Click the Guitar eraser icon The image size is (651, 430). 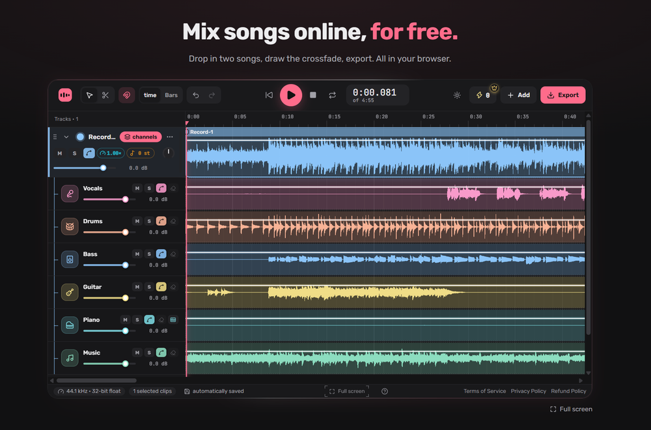173,287
